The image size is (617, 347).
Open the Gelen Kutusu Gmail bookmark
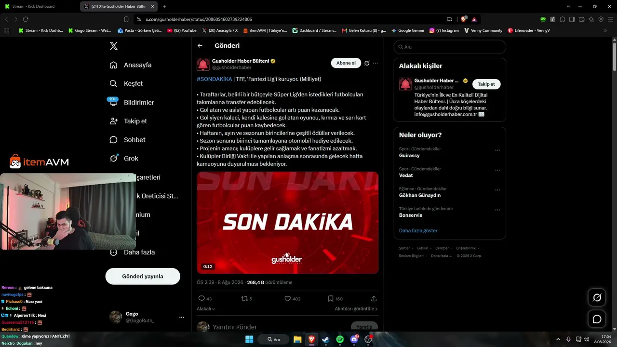364,30
